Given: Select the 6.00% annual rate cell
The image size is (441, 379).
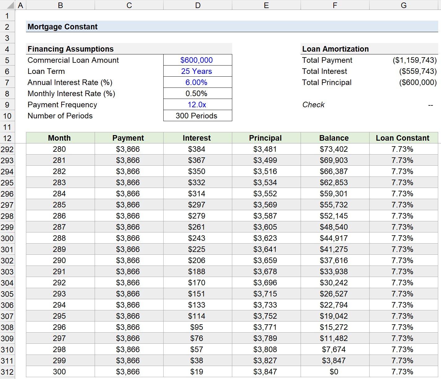Looking at the screenshot, I should pos(198,83).
